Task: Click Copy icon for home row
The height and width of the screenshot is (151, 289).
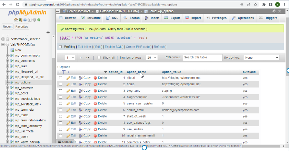Action: 81,84
